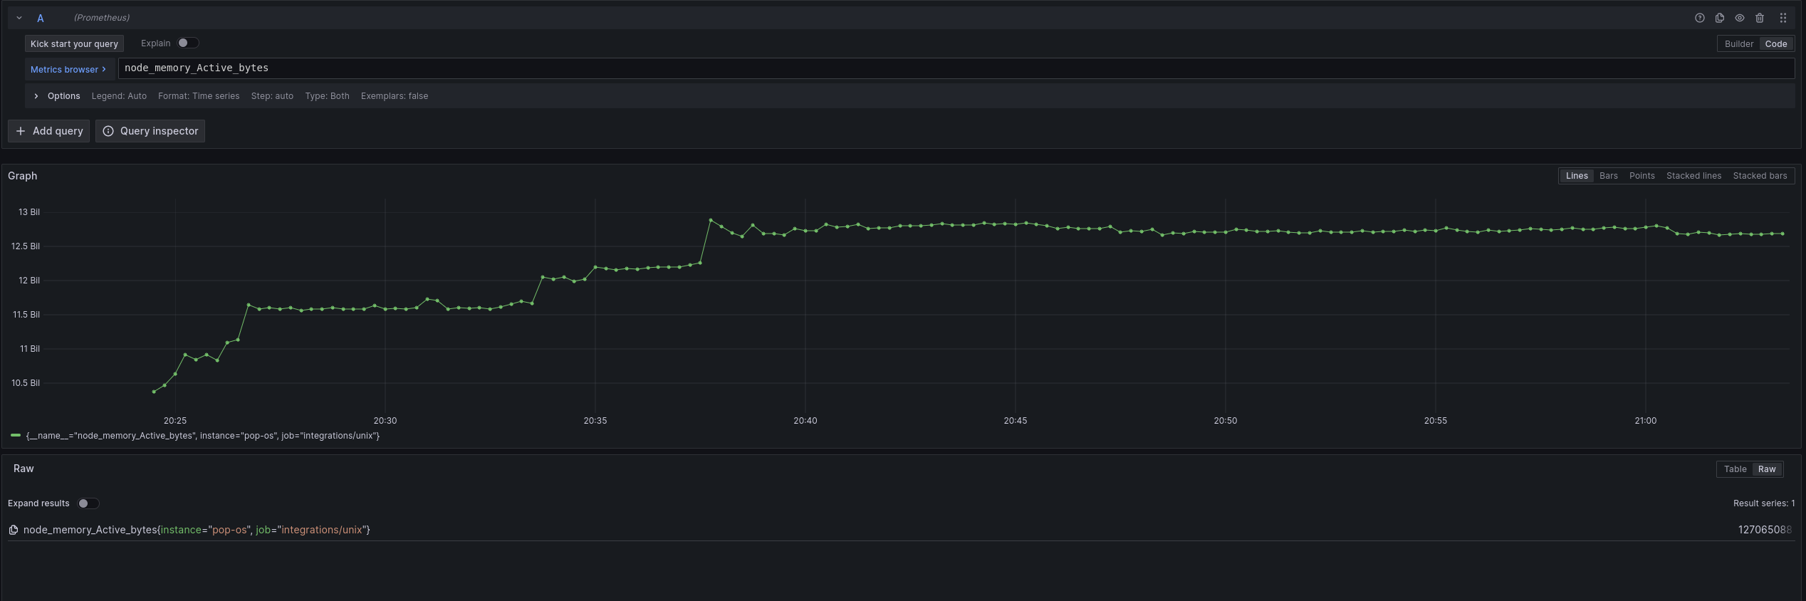Switch results view to Table
The width and height of the screenshot is (1806, 601).
(1735, 469)
